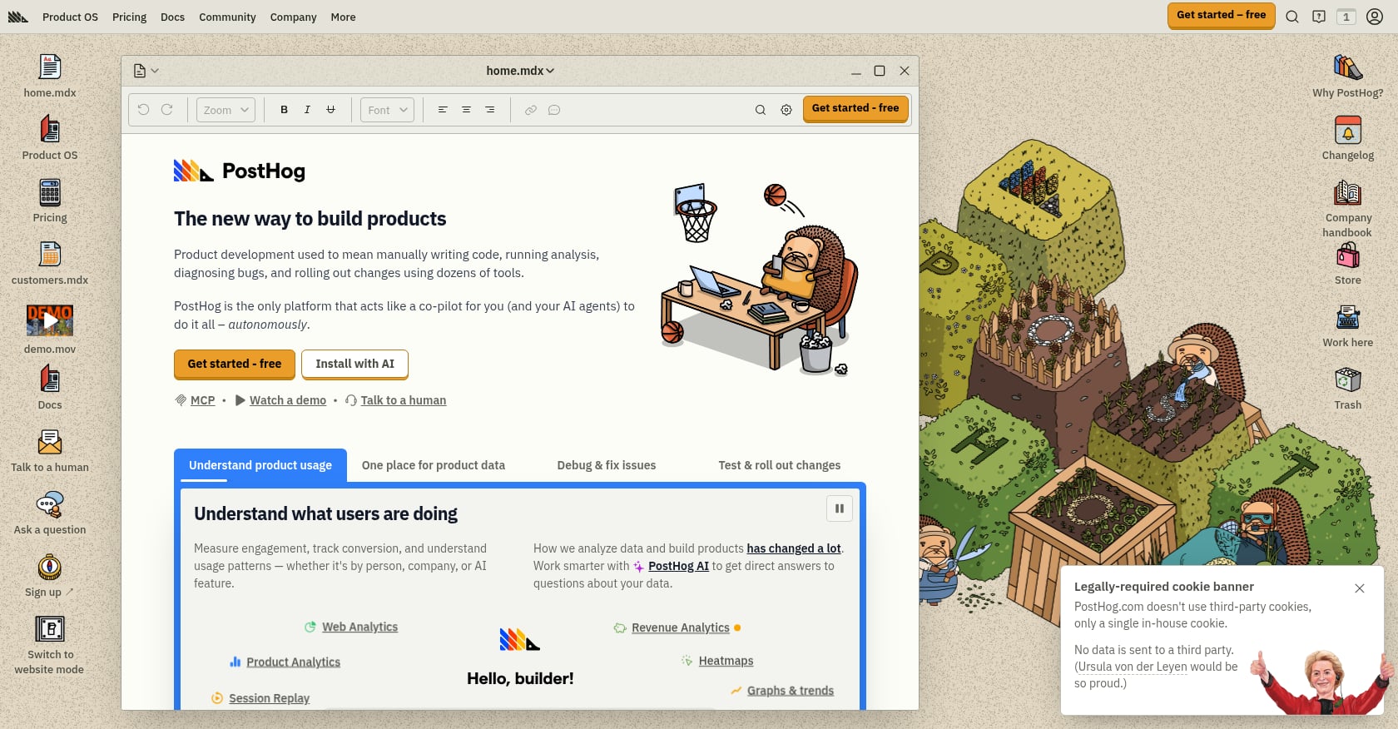Open the Docs menu item
Viewport: 1398px width, 729px height.
coord(172,17)
